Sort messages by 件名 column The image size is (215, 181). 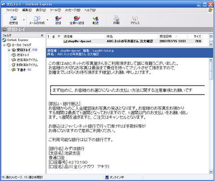click(x=131, y=37)
